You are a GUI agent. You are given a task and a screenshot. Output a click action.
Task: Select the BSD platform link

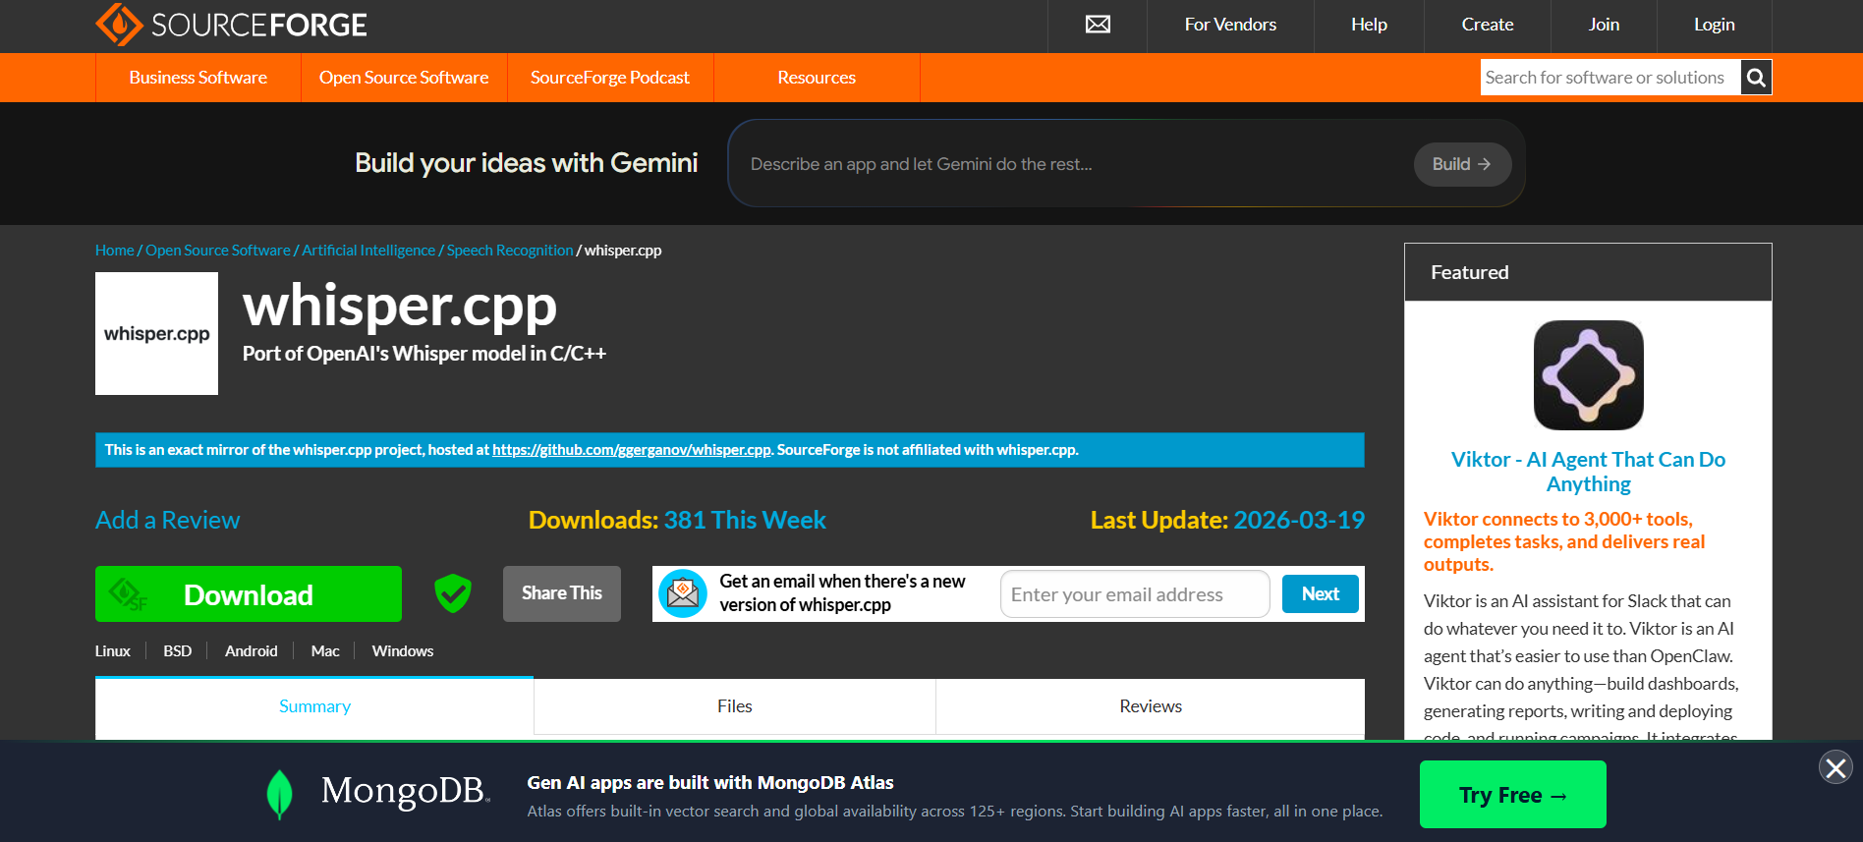click(178, 651)
